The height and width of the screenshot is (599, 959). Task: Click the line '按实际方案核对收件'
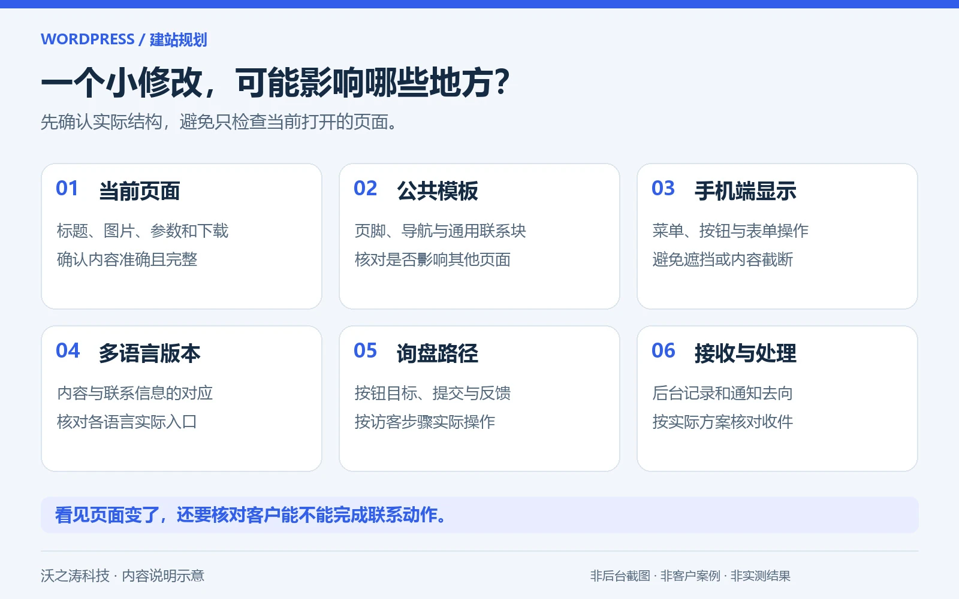(x=723, y=422)
